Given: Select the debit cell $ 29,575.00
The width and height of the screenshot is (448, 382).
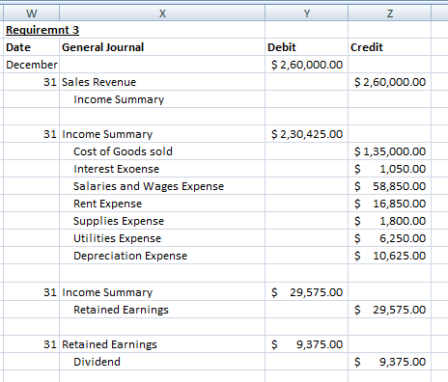Looking at the screenshot, I should click(x=307, y=292).
